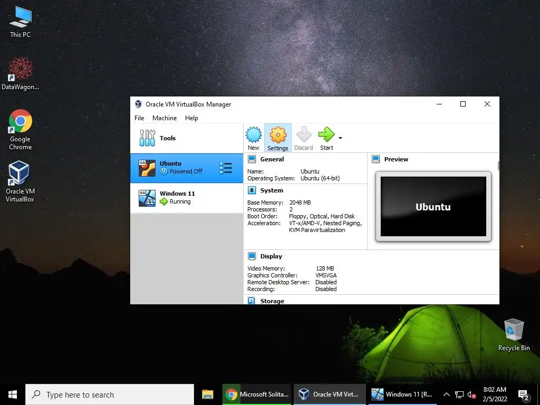Open the Windows Start menu

click(13, 394)
